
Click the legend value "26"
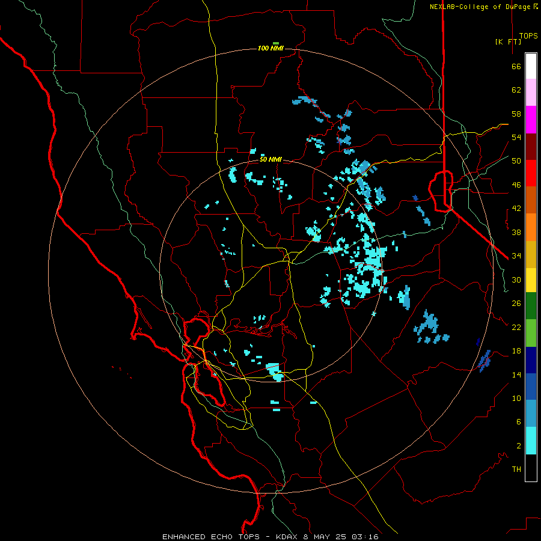tap(516, 304)
